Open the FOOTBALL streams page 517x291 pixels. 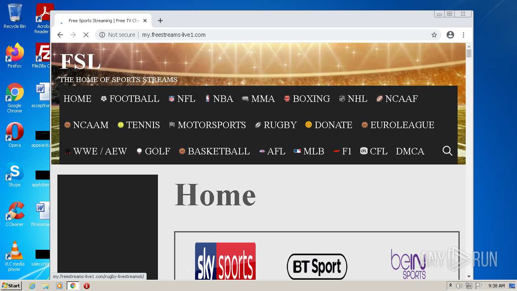click(x=130, y=99)
